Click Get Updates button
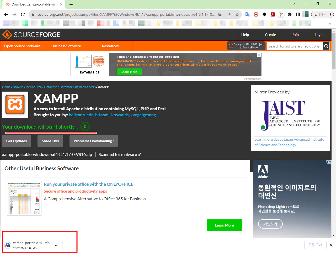The width and height of the screenshot is (336, 253). (17, 141)
